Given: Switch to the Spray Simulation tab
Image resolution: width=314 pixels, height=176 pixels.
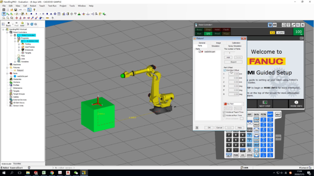Looking at the screenshot, I should coord(235,46).
